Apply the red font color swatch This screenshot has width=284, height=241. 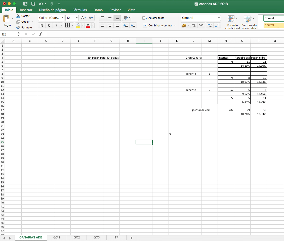click(x=88, y=25)
